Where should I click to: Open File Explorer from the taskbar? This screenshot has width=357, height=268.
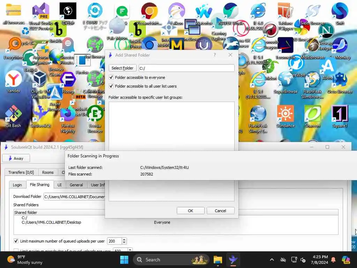click(x=218, y=260)
